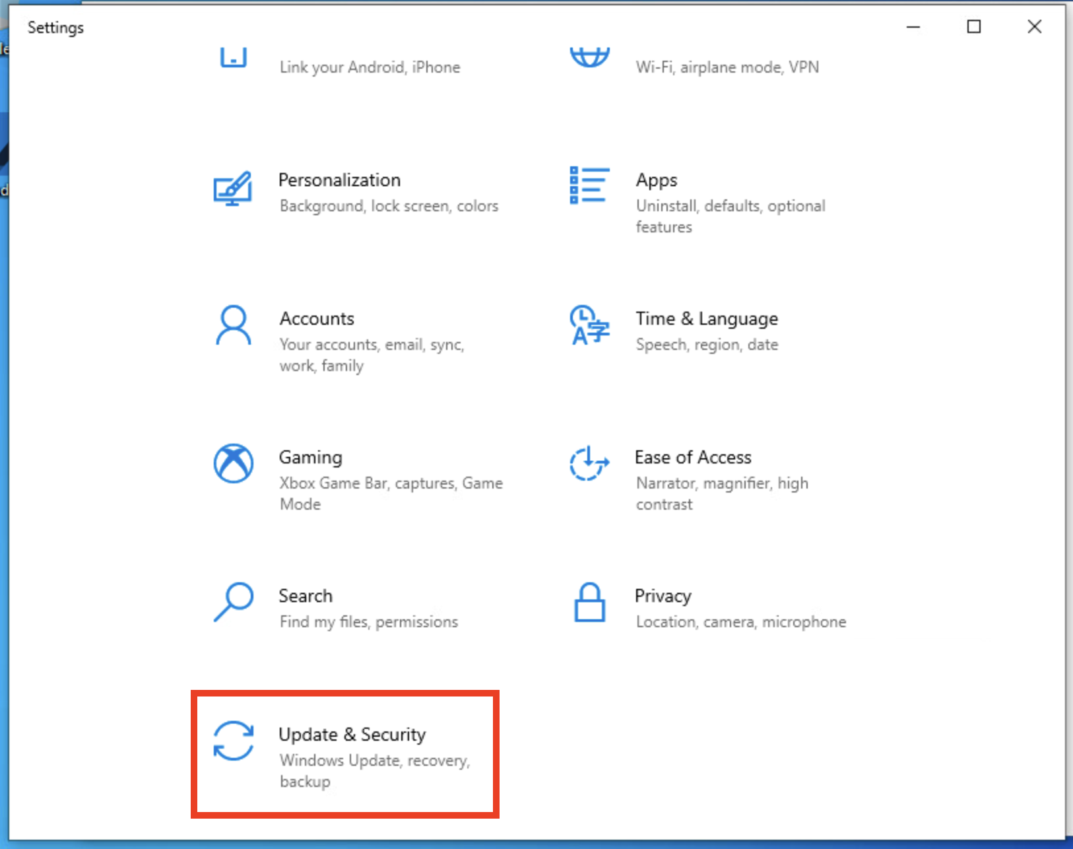Click 'Wi-Fi, airplane mode, VPN' text
Image resolution: width=1073 pixels, height=849 pixels.
(727, 67)
